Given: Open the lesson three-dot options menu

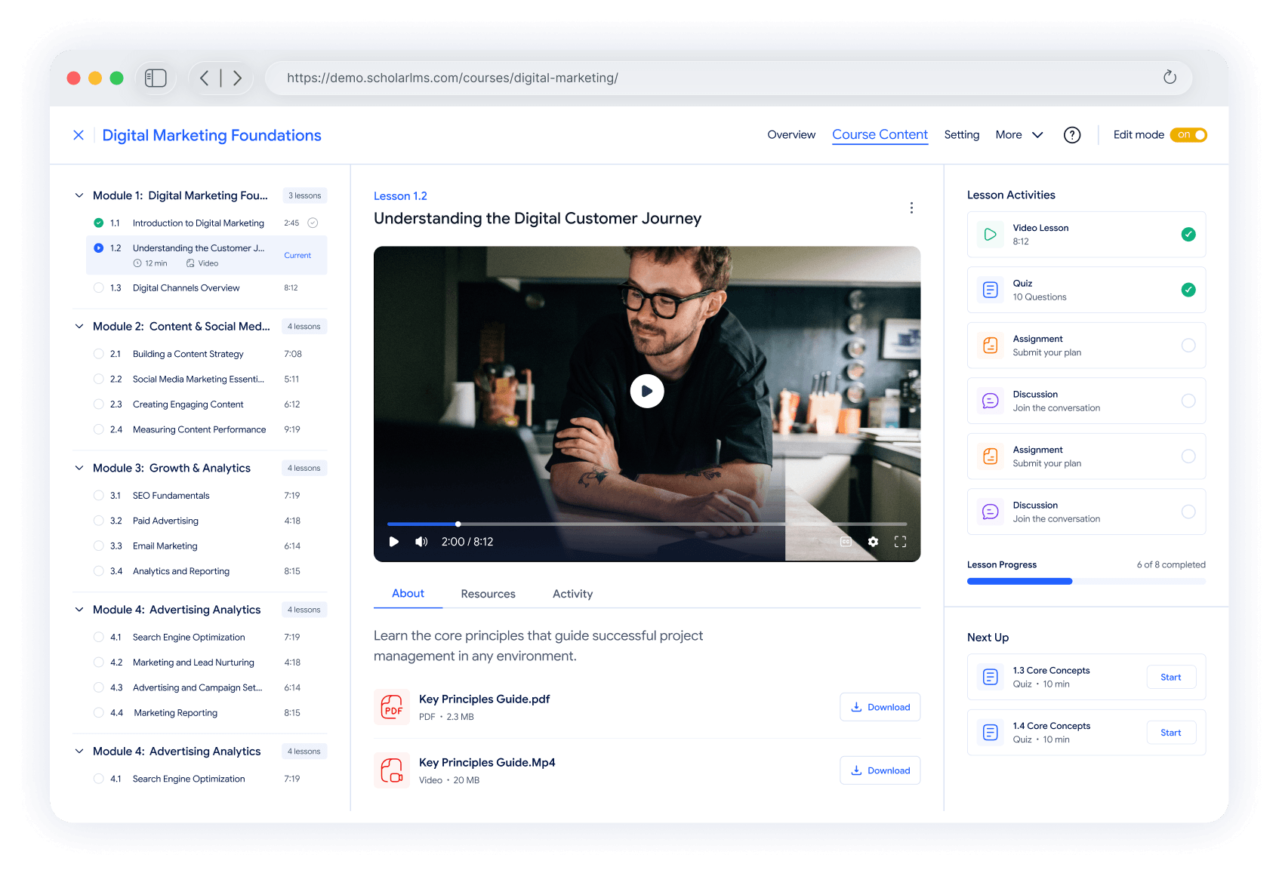Looking at the screenshot, I should click(911, 207).
